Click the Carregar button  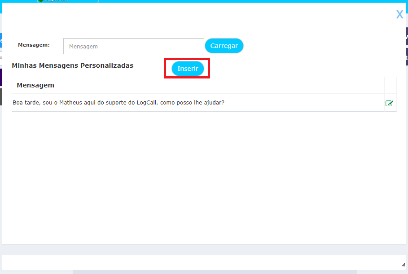(224, 46)
